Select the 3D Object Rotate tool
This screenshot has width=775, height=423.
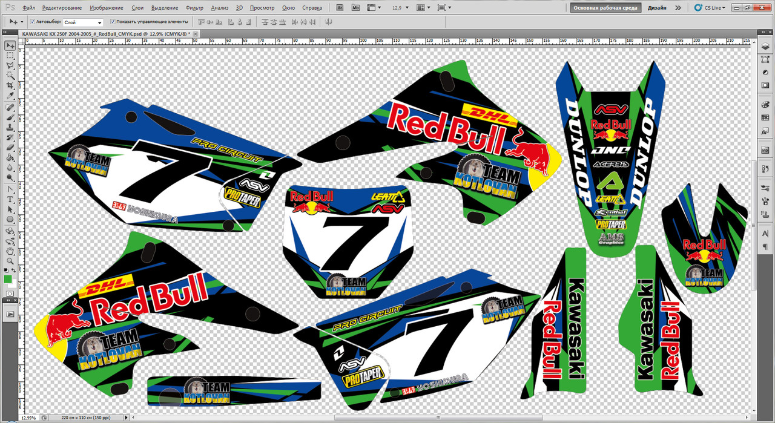10,231
